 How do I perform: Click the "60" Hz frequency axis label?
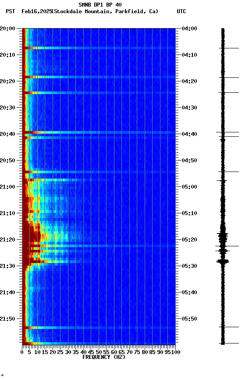114,352
